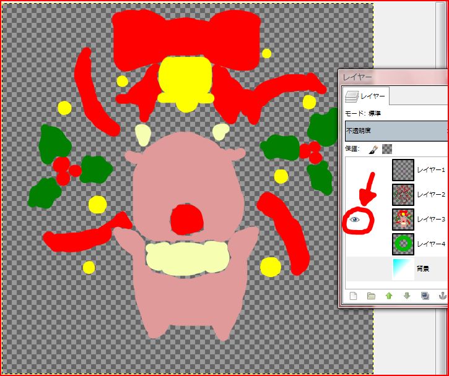The height and width of the screenshot is (376, 449).
Task: Click the new layer group folder icon
Action: 371,296
